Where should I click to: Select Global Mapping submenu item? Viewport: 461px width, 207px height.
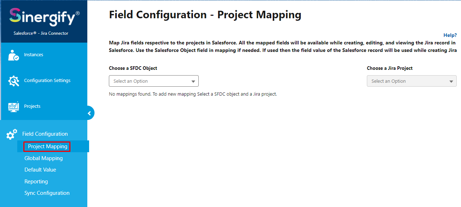pos(43,158)
